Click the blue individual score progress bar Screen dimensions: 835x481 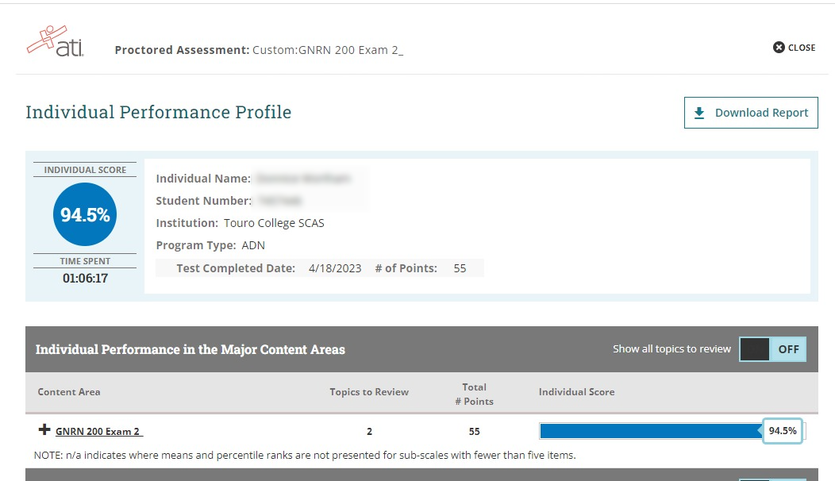point(651,431)
